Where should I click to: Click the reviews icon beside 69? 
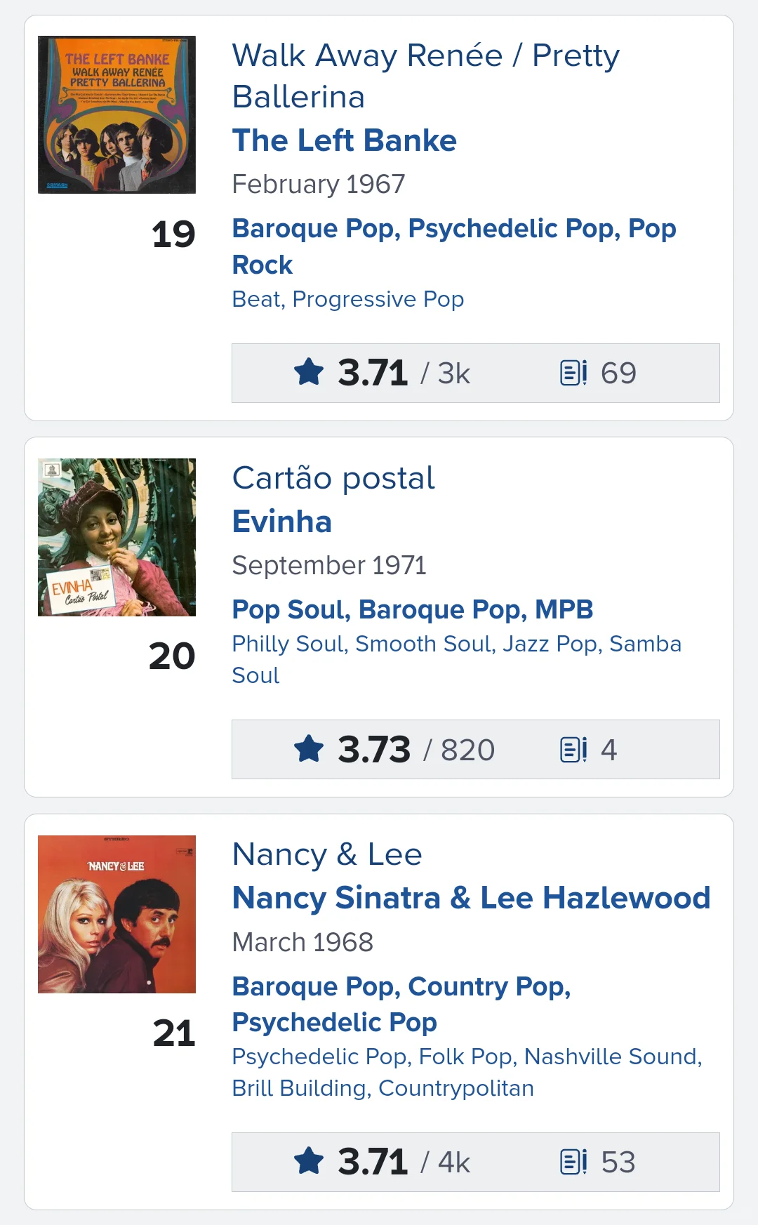coord(573,373)
